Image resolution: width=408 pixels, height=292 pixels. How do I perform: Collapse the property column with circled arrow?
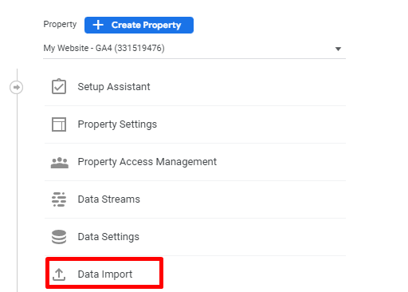[17, 87]
